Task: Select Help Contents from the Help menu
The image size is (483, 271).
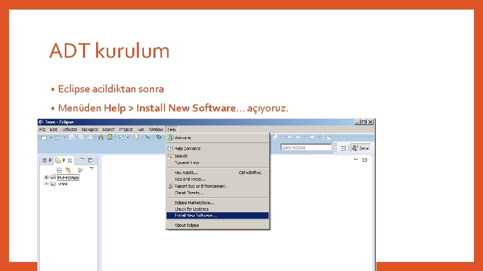Action: [217, 149]
